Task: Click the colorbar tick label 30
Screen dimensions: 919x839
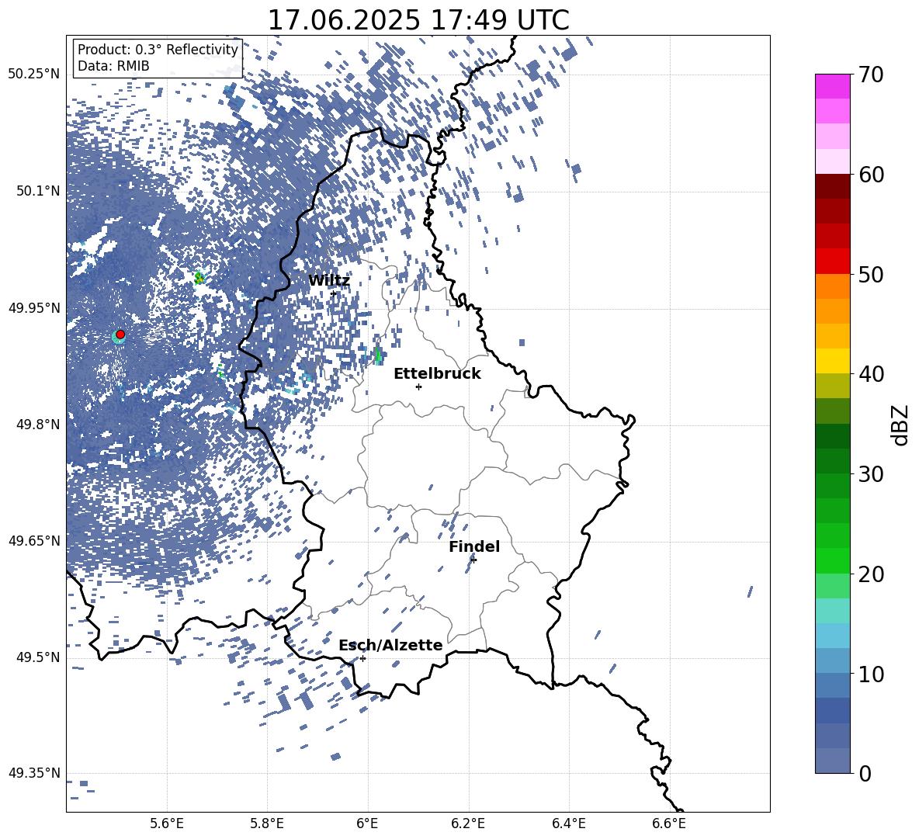Action: [x=871, y=474]
